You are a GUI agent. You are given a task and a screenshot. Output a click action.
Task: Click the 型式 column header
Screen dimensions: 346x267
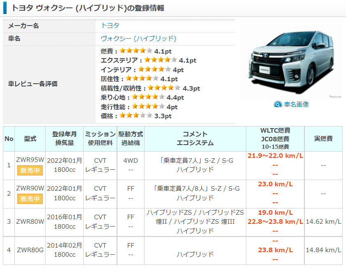point(30,139)
